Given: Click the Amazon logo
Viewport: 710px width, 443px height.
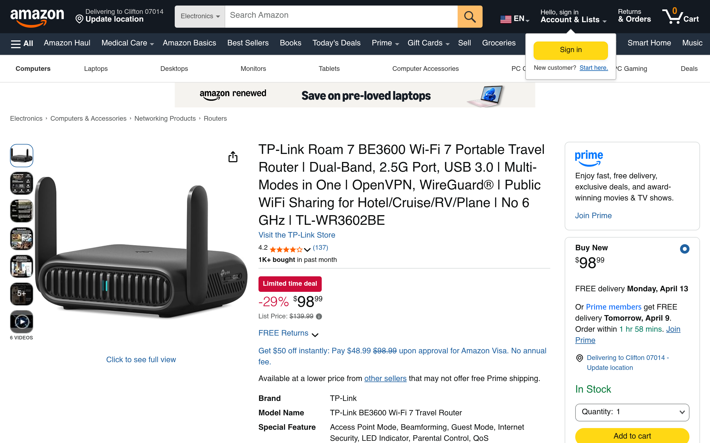Looking at the screenshot, I should pos(37,17).
